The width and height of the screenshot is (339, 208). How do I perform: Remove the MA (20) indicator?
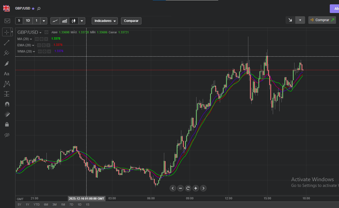click(46, 39)
